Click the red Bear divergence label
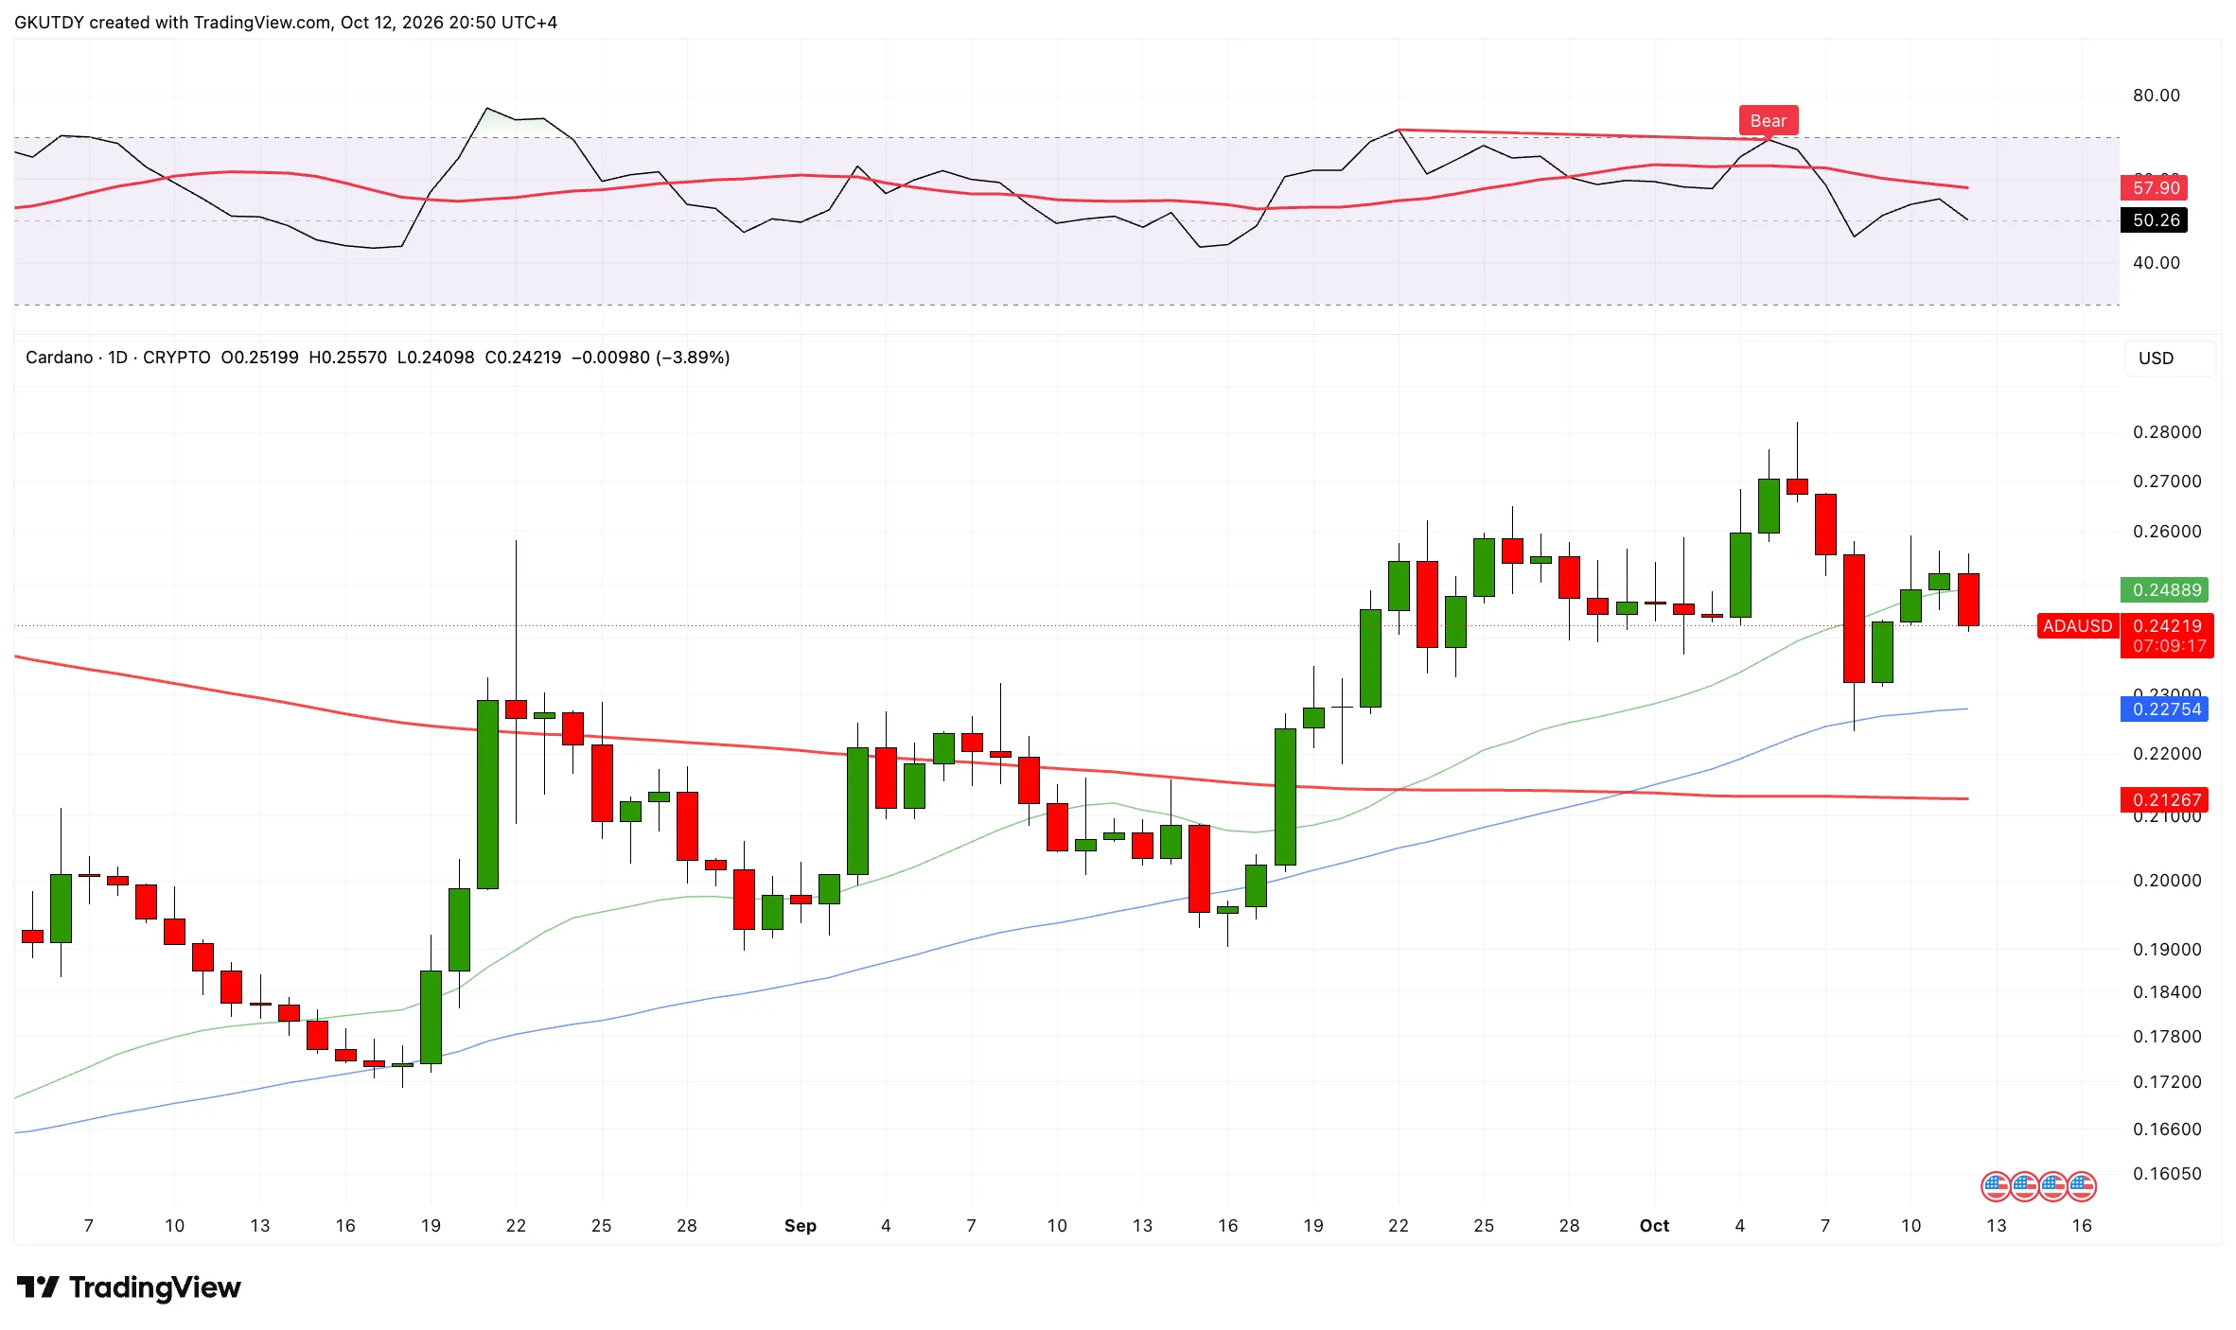This screenshot has width=2236, height=1330. pos(1768,121)
